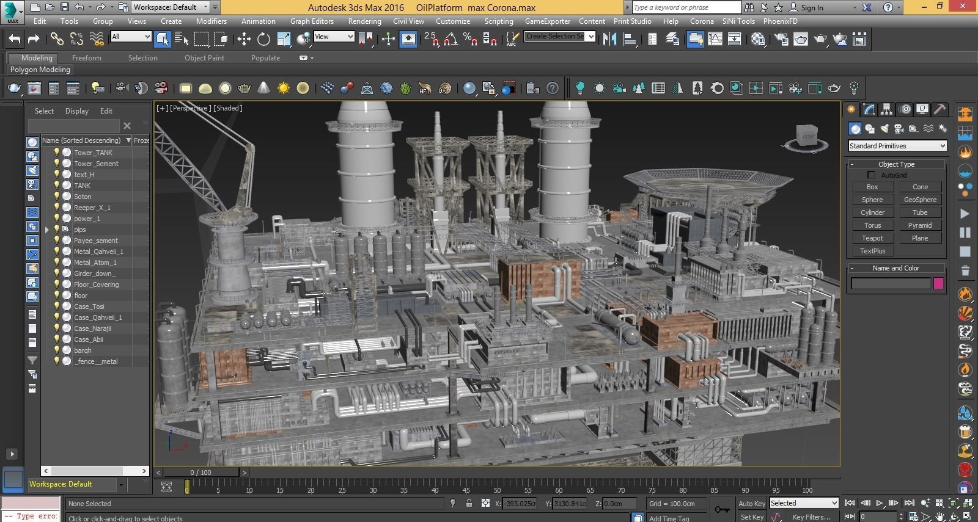Switch to the Hierarchy command panel tab

pyautogui.click(x=886, y=109)
